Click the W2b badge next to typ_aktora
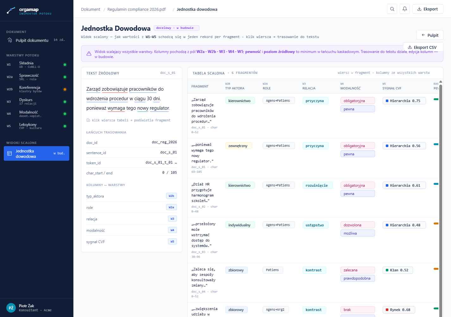This screenshot has width=451, height=317. click(x=171, y=196)
